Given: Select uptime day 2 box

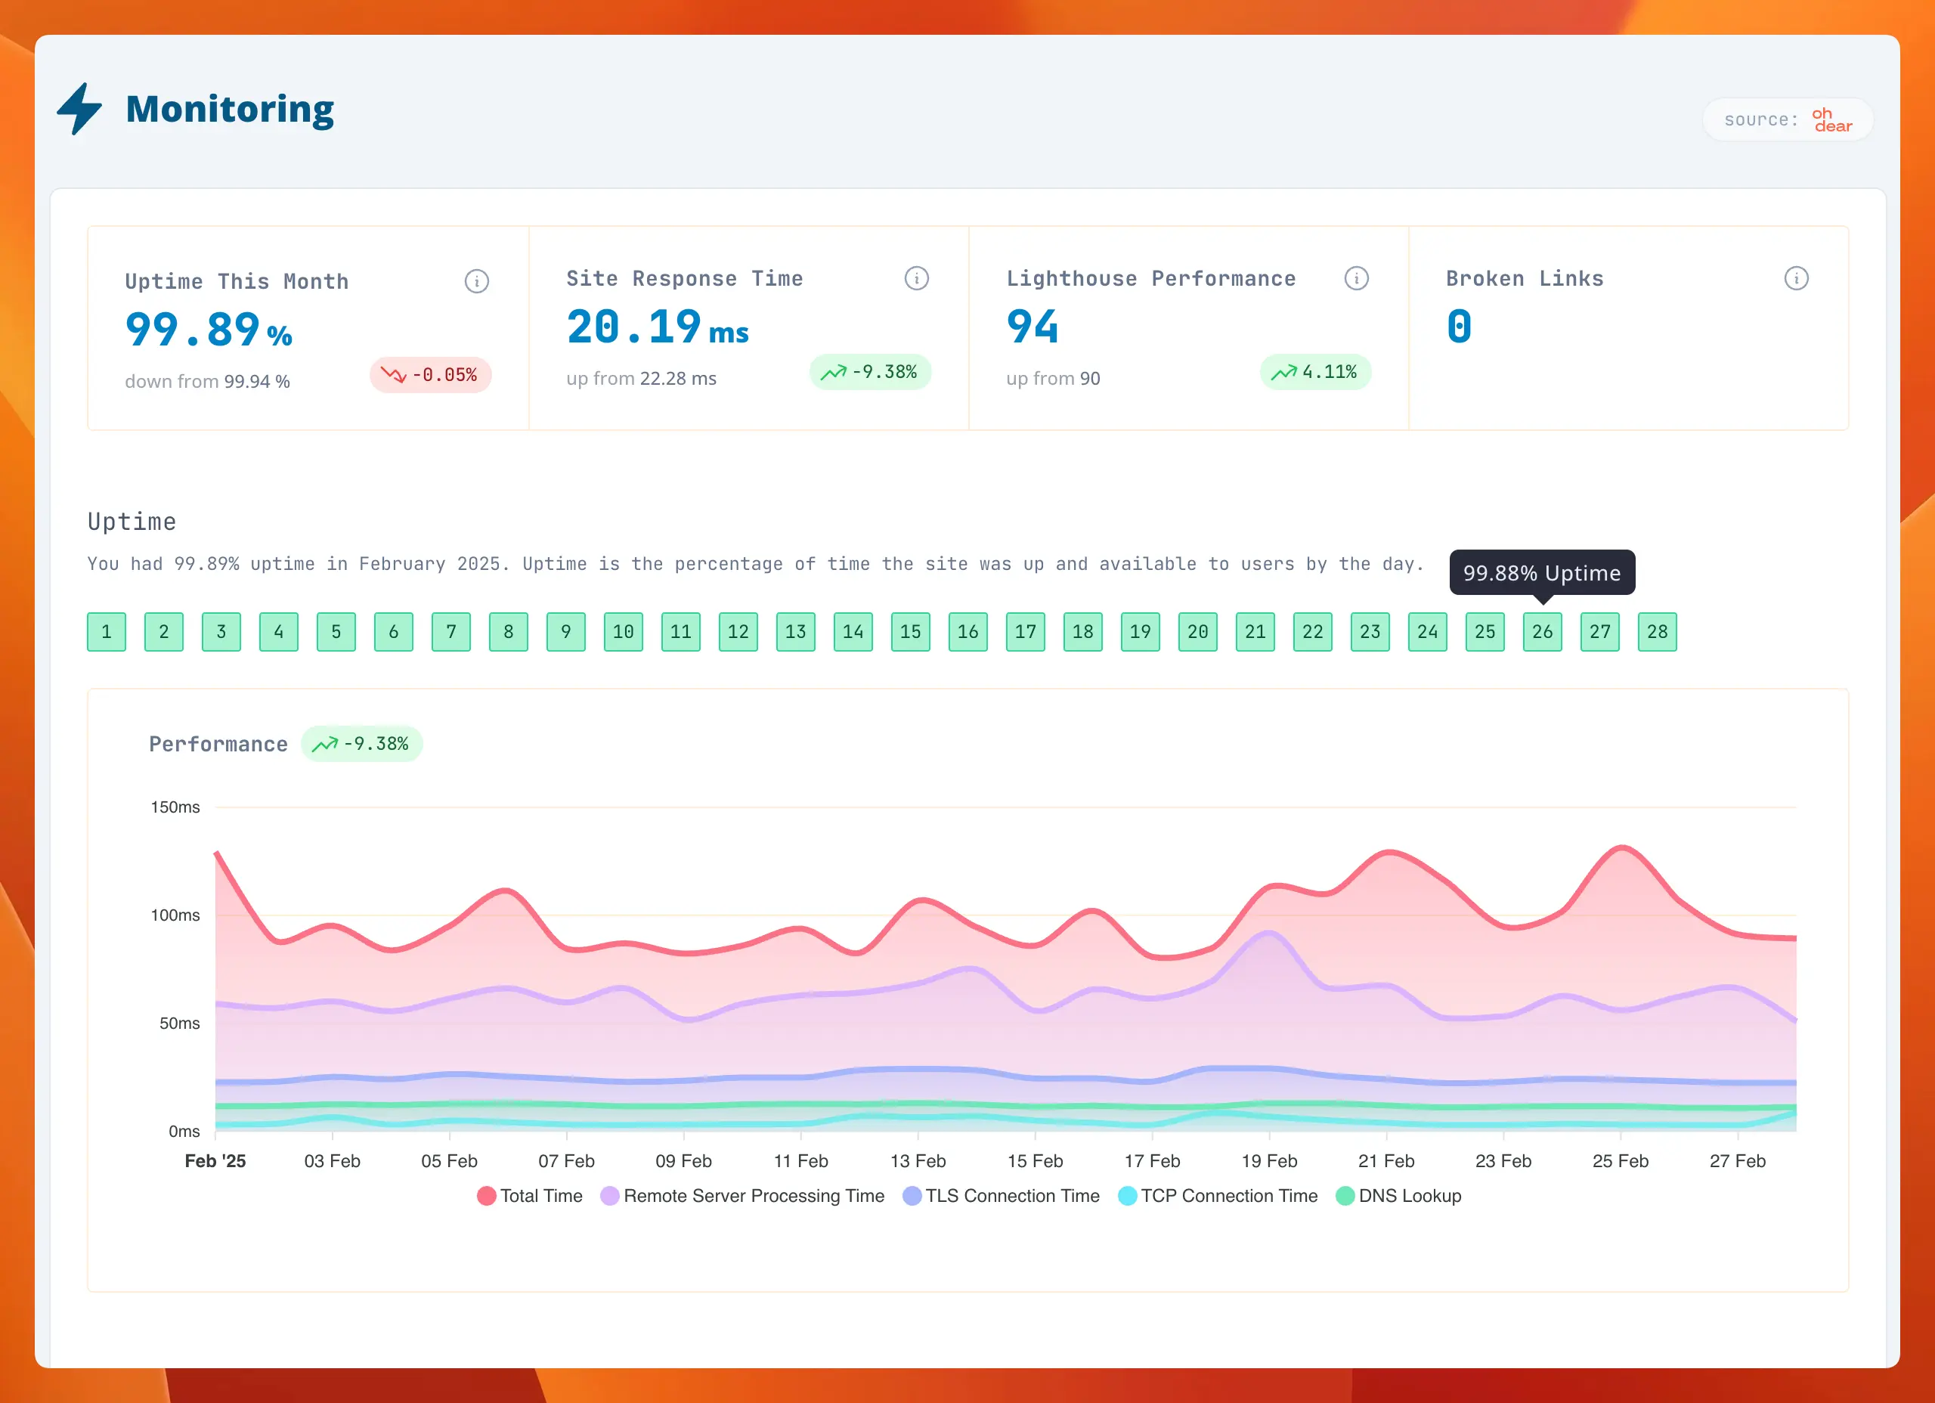Looking at the screenshot, I should tap(164, 631).
